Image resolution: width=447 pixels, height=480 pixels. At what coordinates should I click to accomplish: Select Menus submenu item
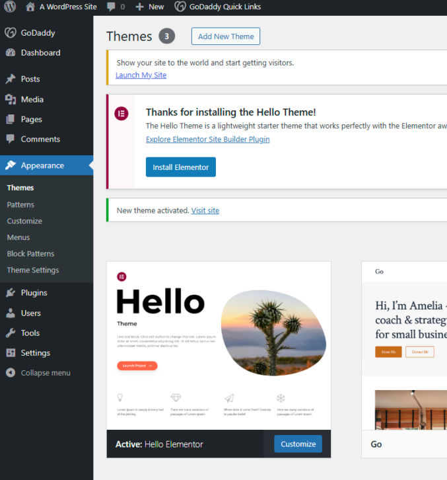18,237
